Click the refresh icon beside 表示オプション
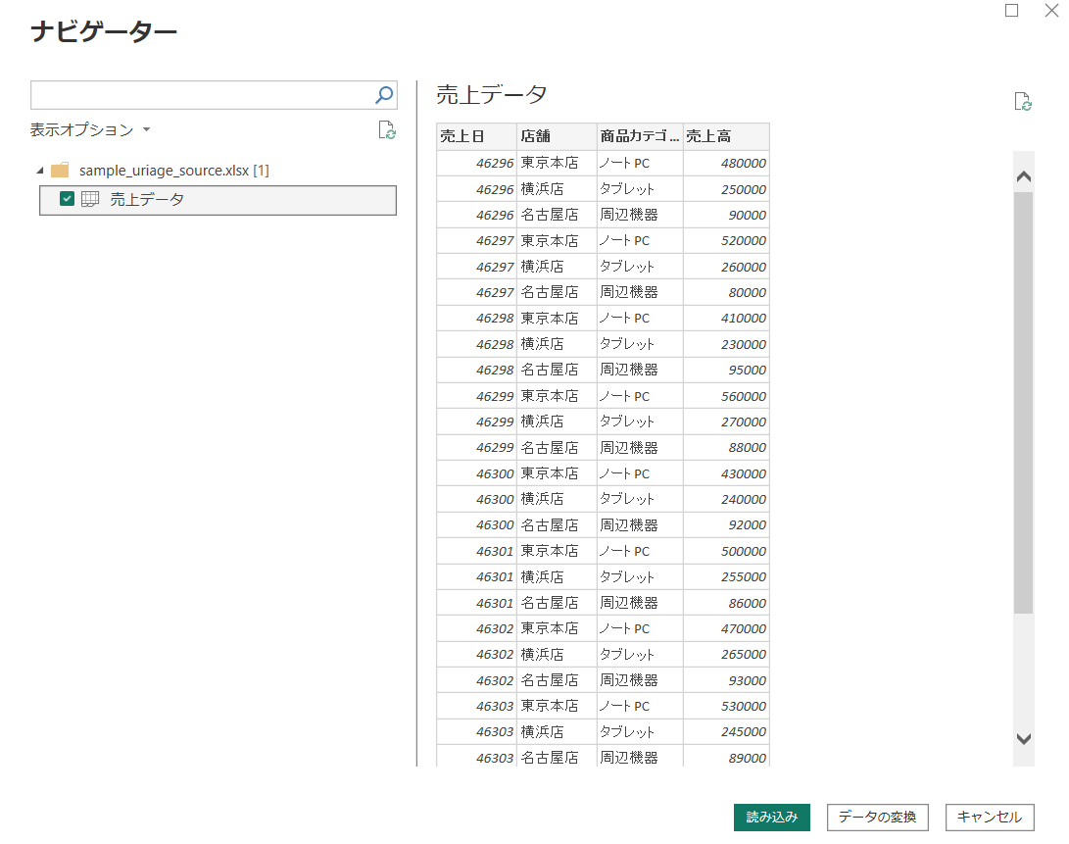 (387, 129)
